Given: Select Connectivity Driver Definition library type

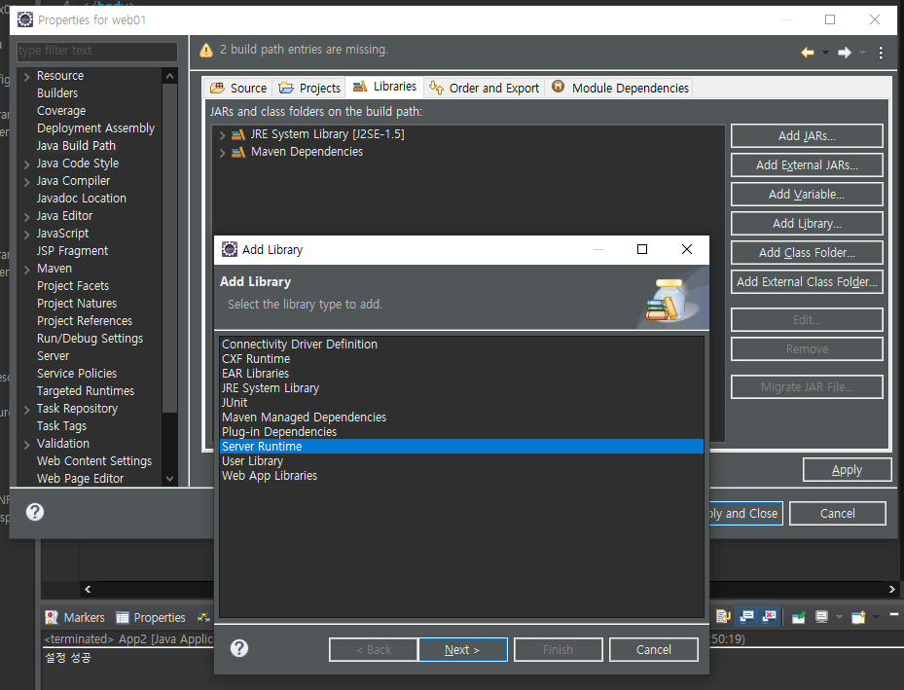Looking at the screenshot, I should tap(461, 345).
